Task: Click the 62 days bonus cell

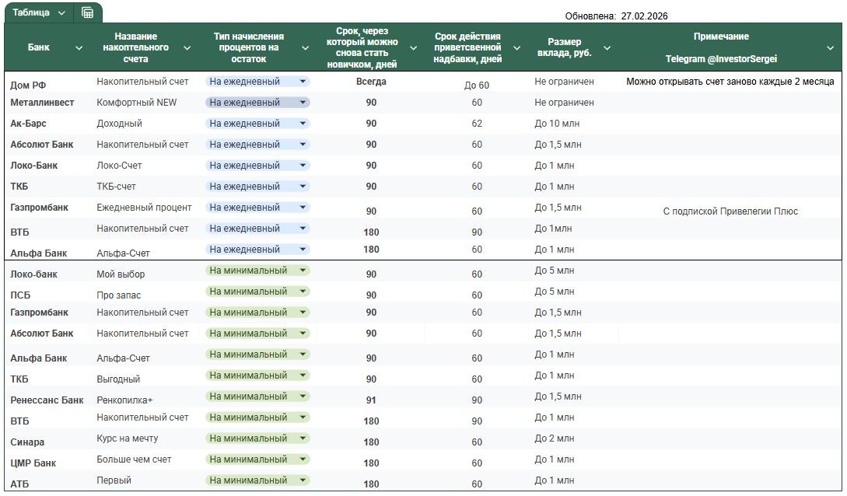Action: click(477, 124)
